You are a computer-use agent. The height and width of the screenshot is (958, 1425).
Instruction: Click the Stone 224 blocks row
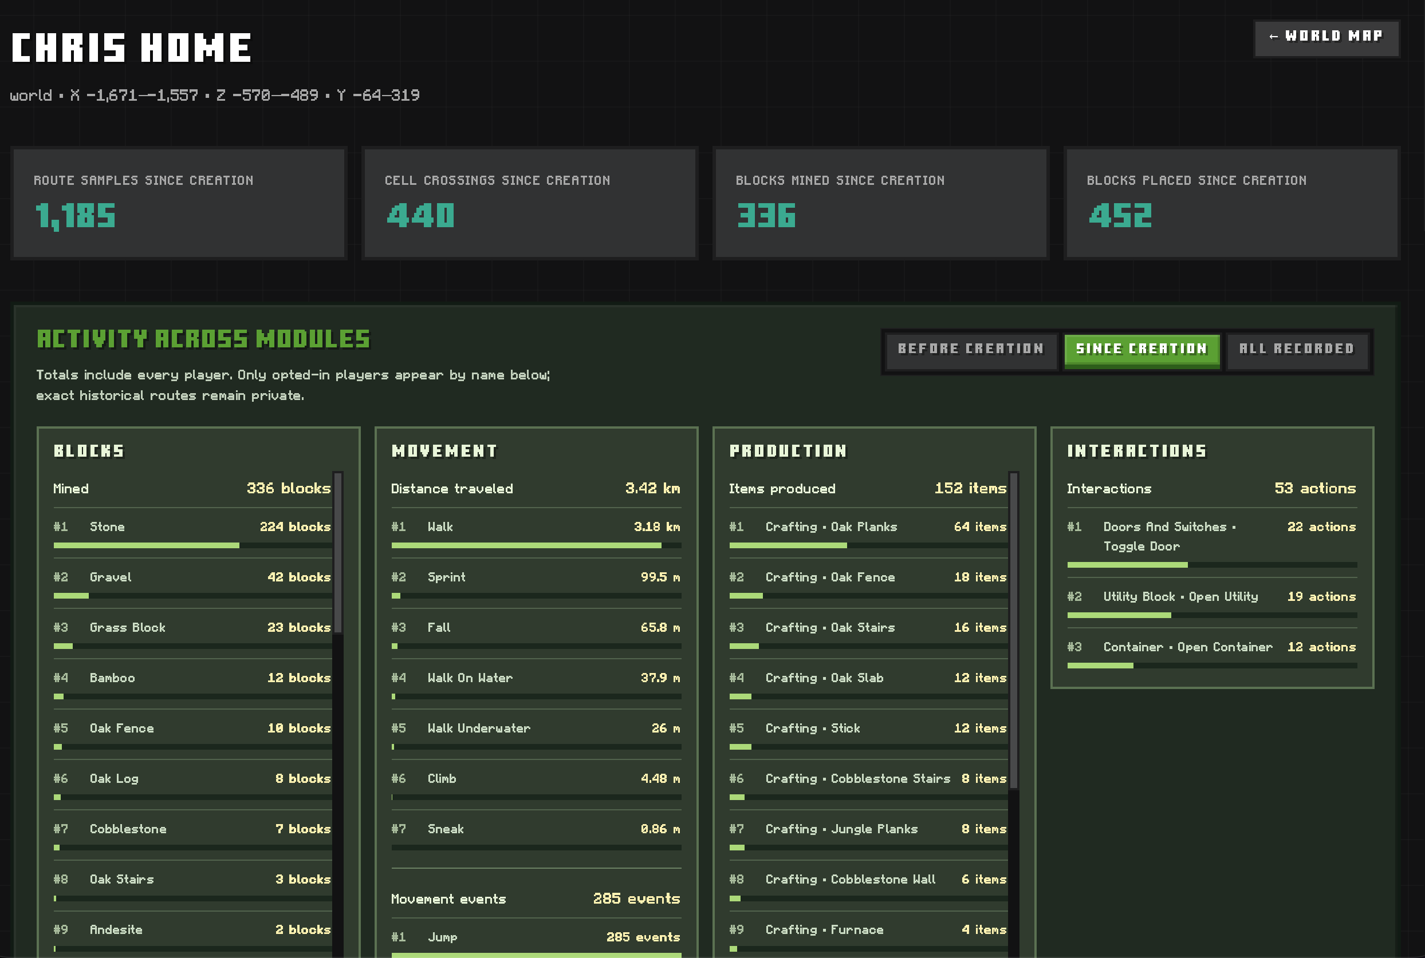[x=192, y=533]
